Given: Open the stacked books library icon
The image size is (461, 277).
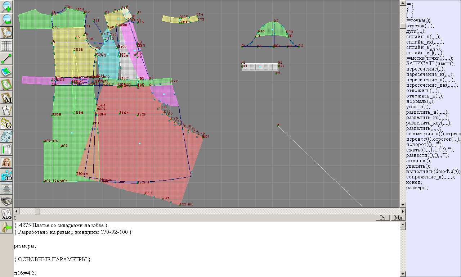Looking at the screenshot, I should [6, 201].
